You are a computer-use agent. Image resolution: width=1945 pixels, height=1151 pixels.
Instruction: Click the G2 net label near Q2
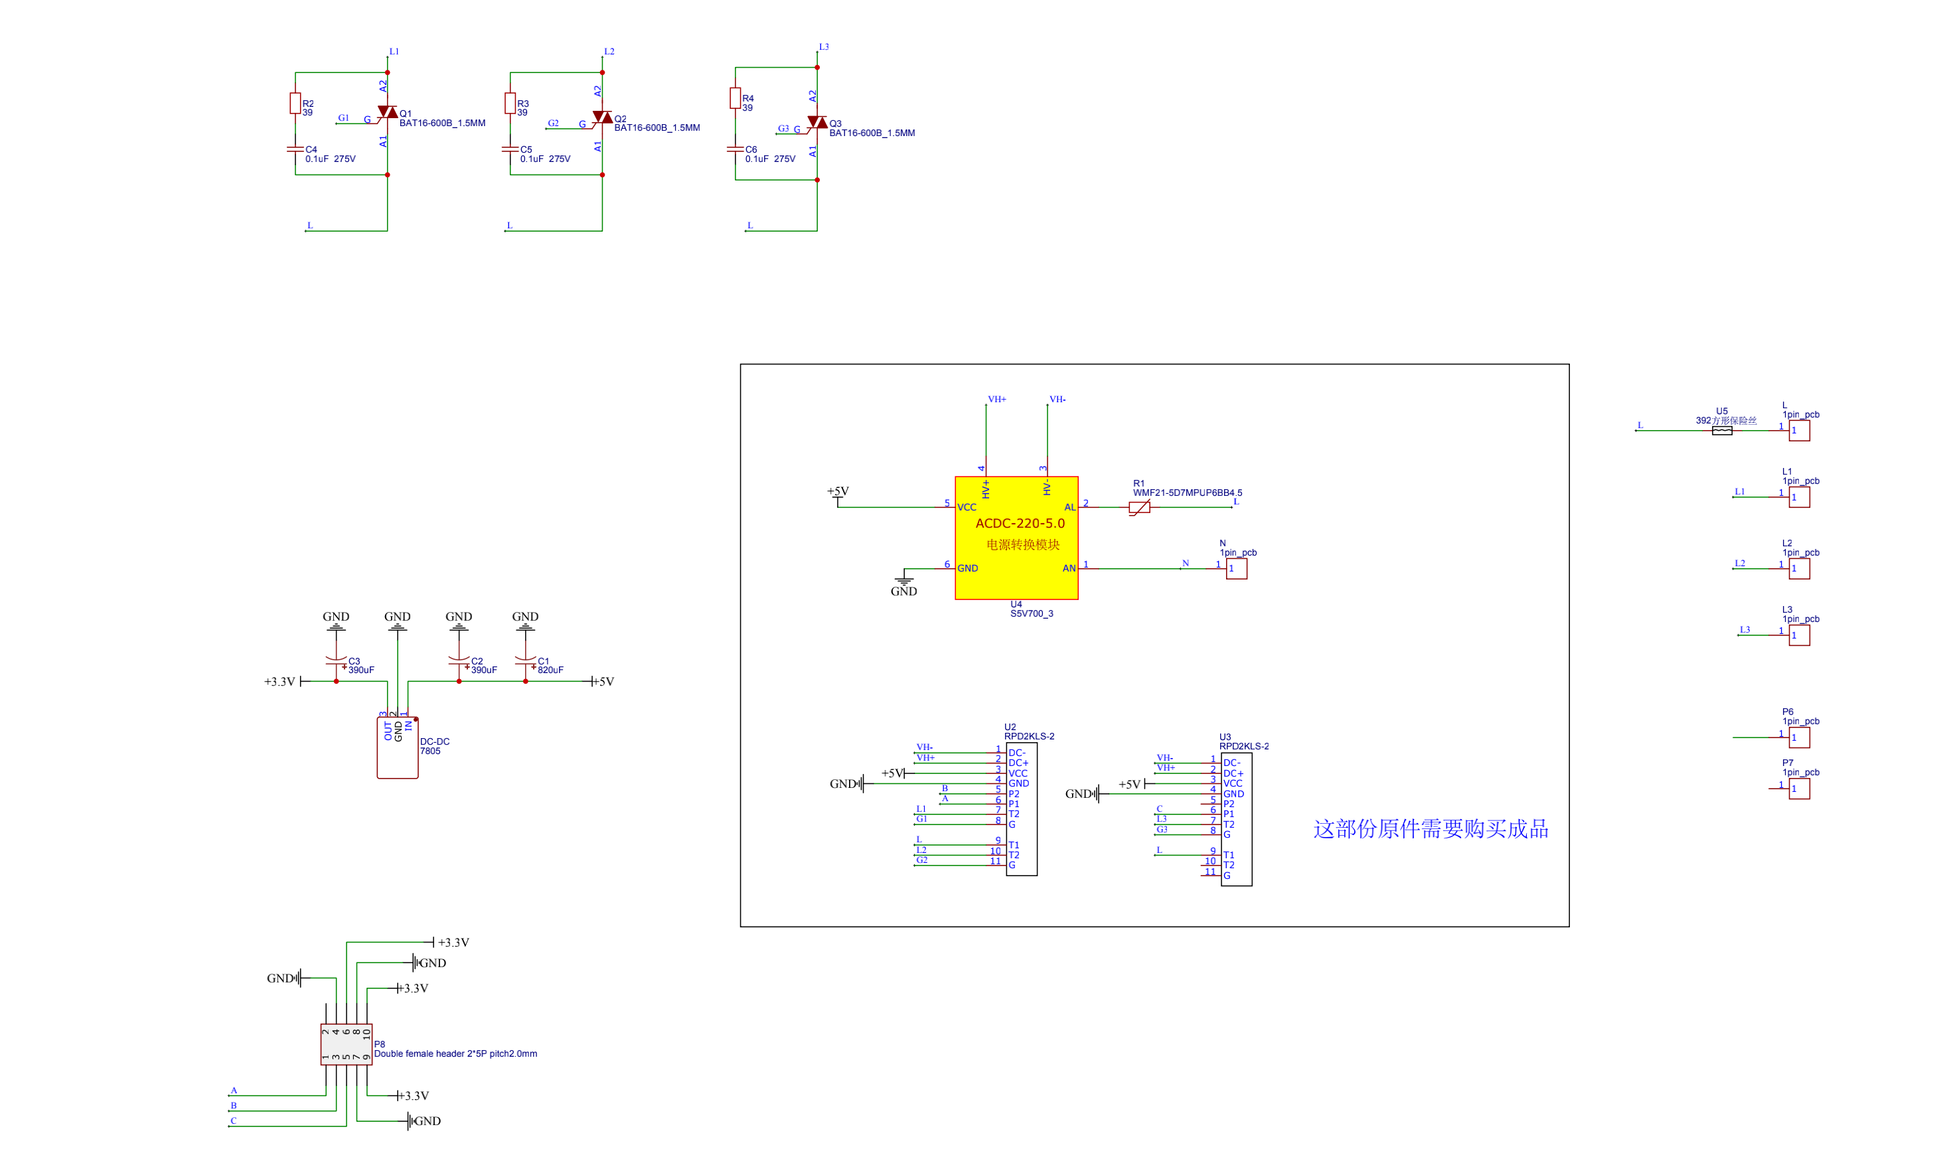point(553,123)
